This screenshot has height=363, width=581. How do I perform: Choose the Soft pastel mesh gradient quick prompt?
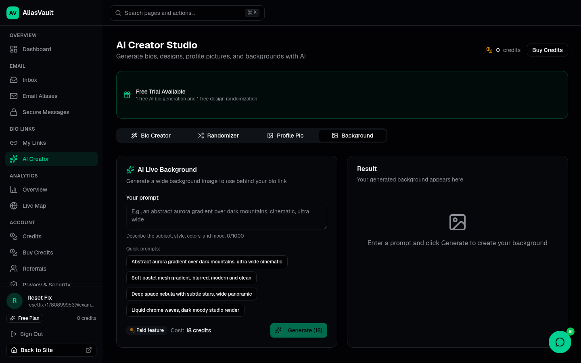[191, 278]
